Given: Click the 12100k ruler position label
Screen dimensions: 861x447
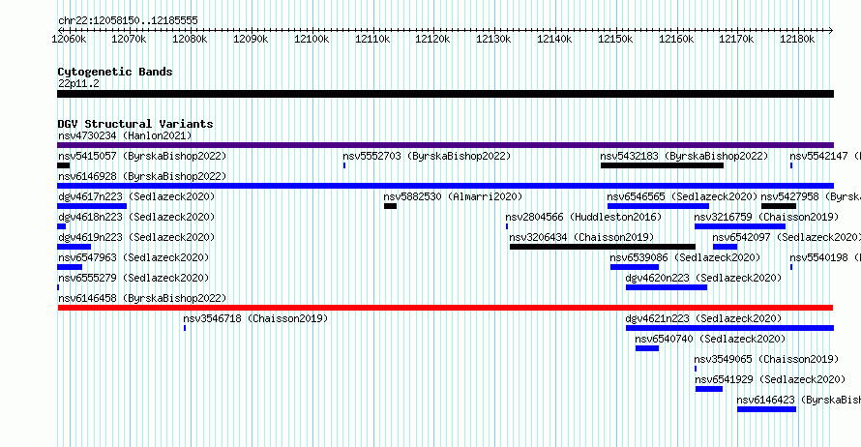Looking at the screenshot, I should pos(312,39).
